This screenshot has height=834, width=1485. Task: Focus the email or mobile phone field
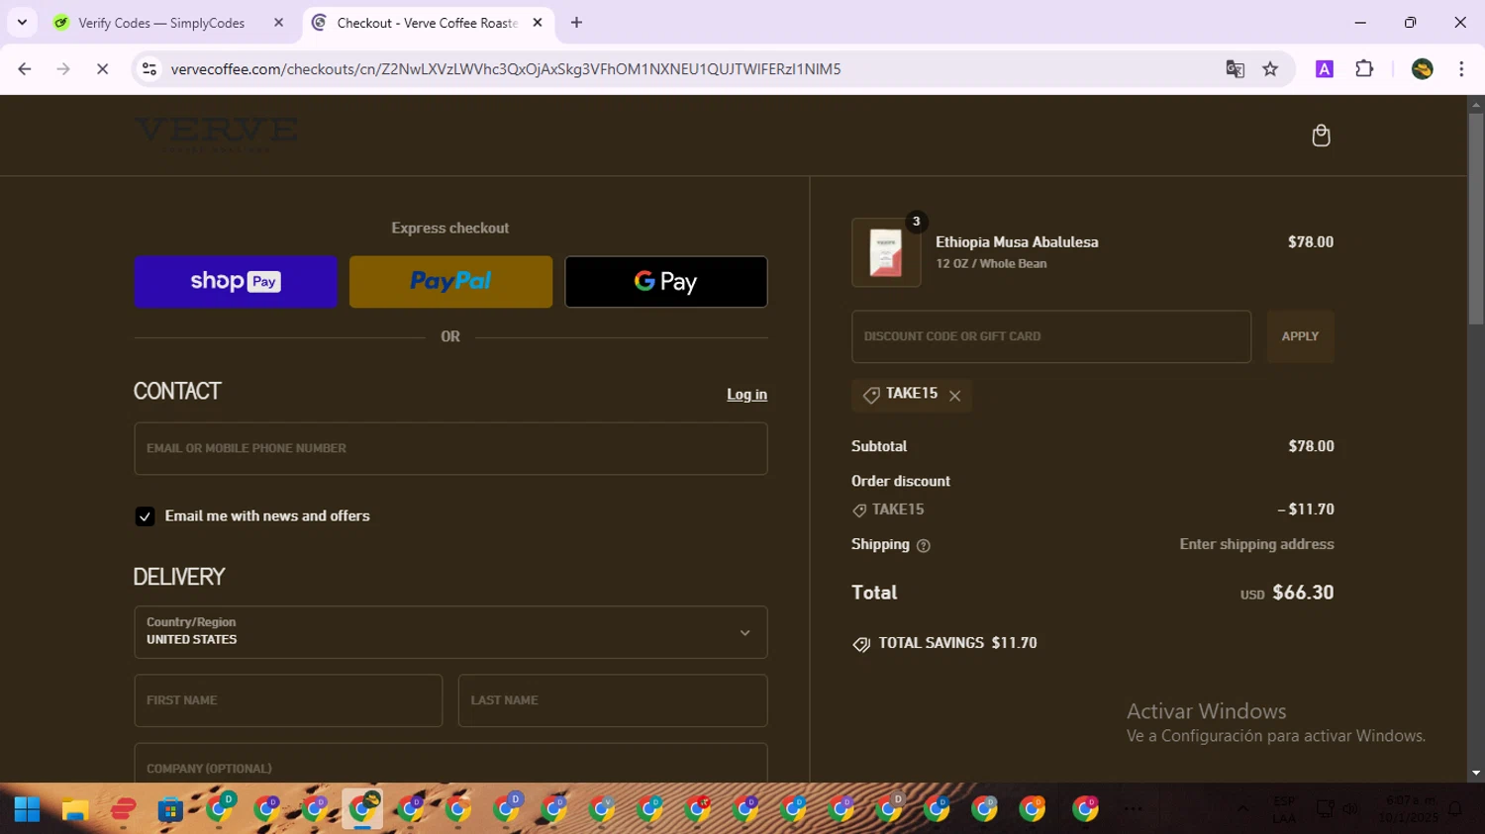[450, 449]
